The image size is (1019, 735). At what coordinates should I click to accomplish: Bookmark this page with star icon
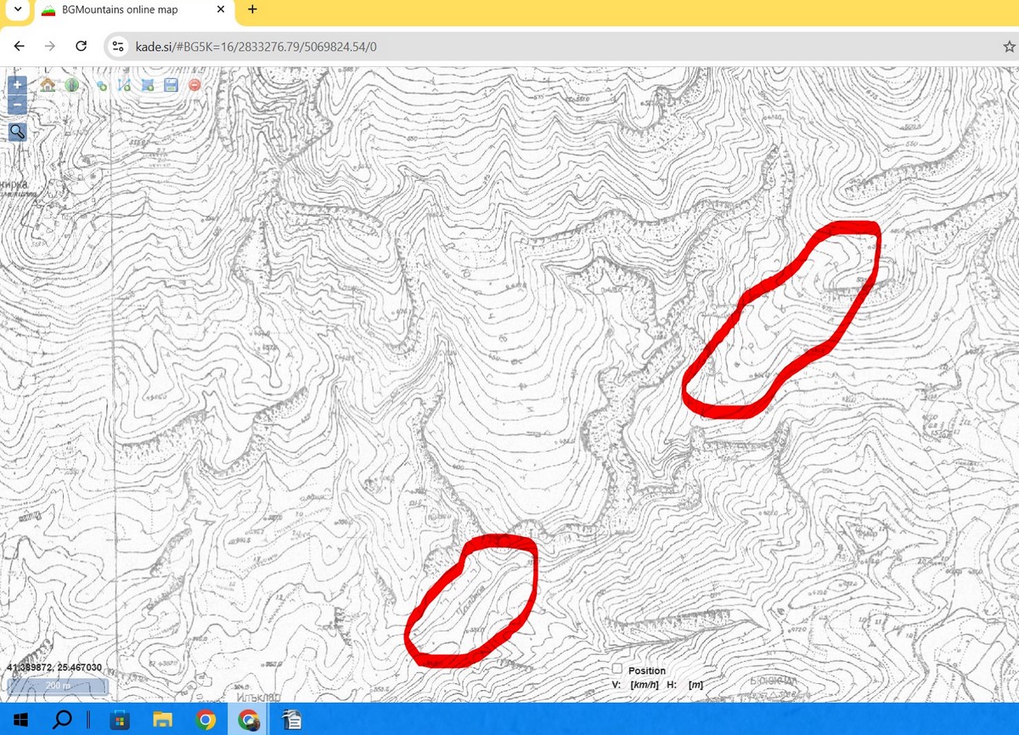click(1009, 47)
